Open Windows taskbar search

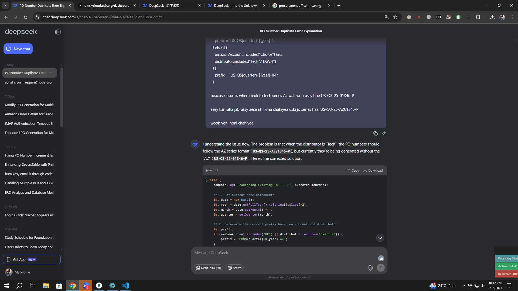point(19,286)
